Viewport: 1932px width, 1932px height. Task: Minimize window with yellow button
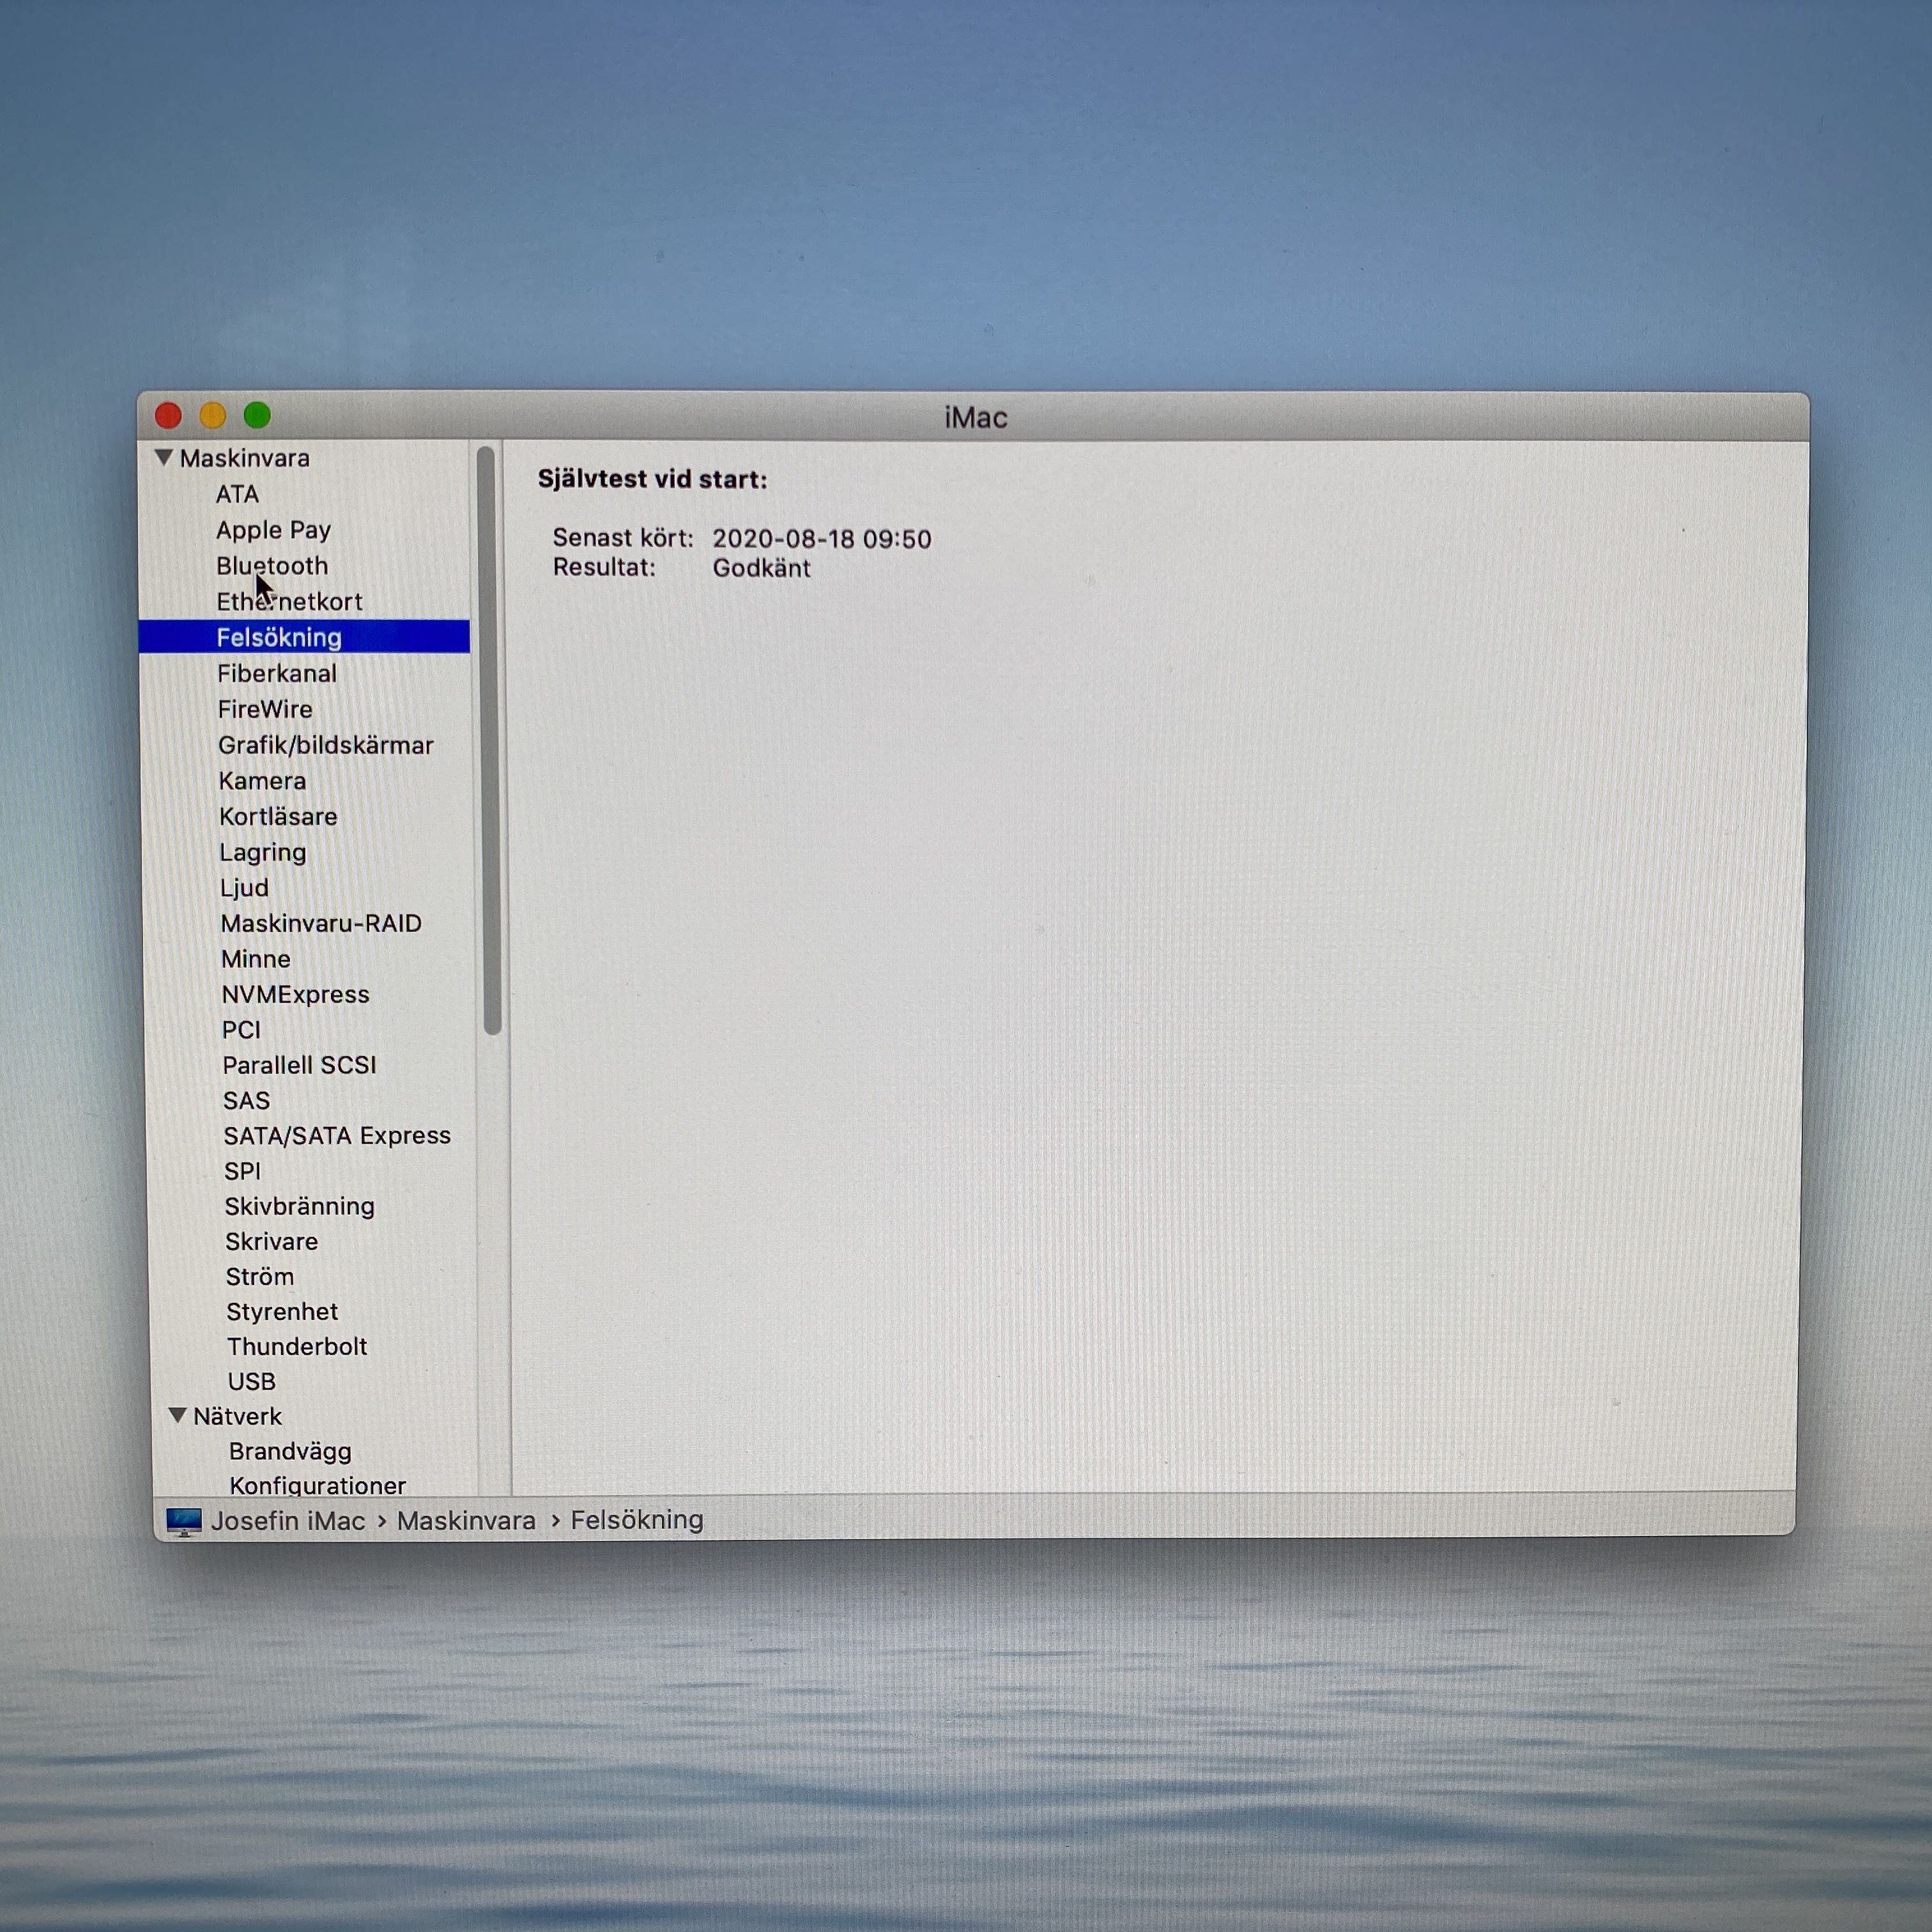click(x=213, y=415)
